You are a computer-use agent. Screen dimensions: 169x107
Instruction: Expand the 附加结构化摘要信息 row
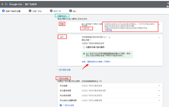[x=159, y=100]
